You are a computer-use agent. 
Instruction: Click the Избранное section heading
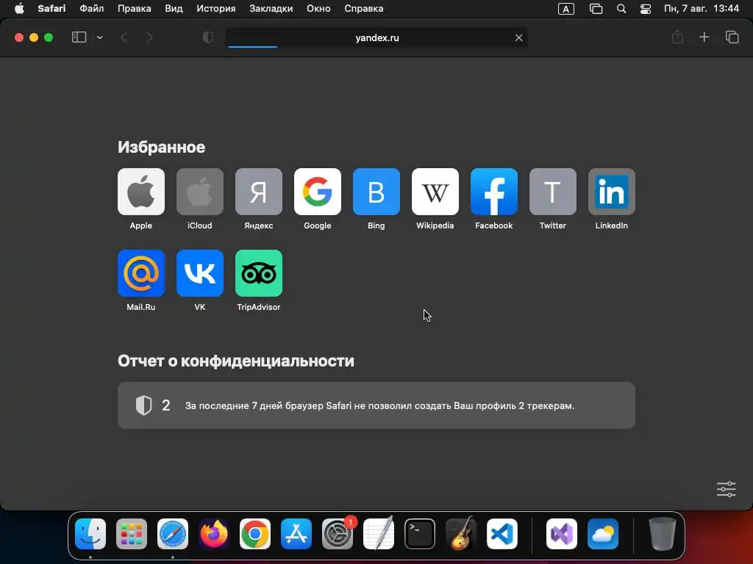pos(161,147)
